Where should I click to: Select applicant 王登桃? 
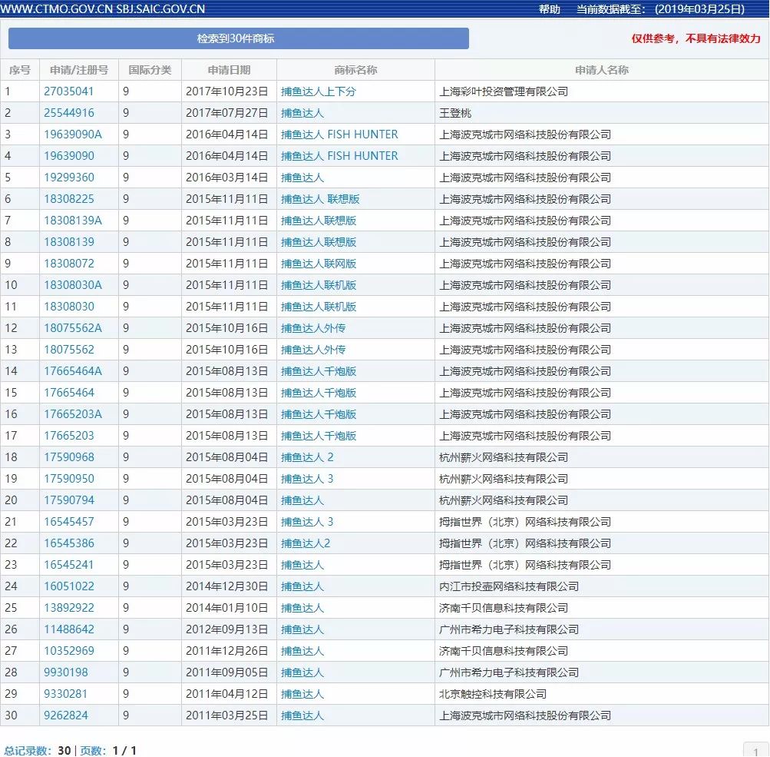(x=454, y=113)
